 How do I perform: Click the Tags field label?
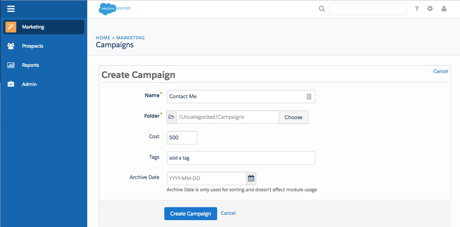[x=154, y=157]
